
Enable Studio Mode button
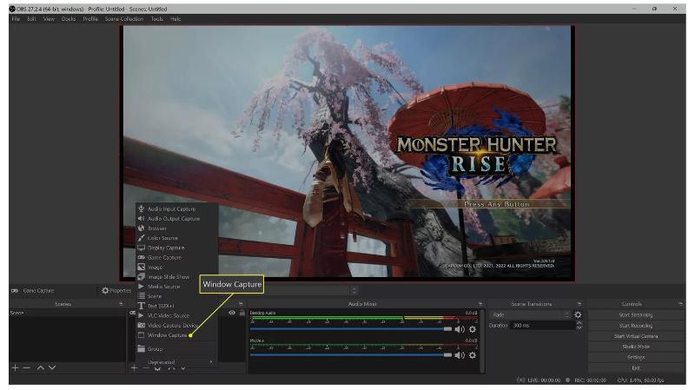click(636, 347)
